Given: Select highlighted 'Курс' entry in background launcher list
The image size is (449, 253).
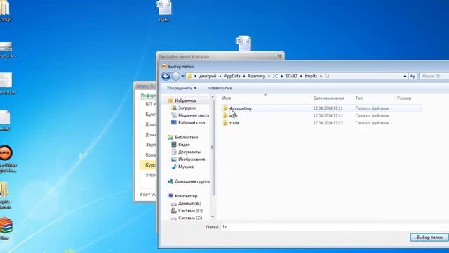Looking at the screenshot, I should click(148, 165).
